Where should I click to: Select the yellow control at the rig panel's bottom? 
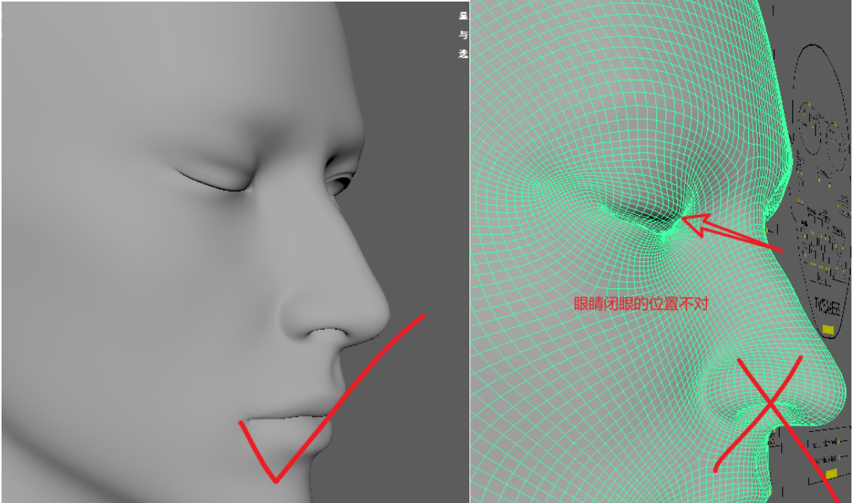[832, 474]
